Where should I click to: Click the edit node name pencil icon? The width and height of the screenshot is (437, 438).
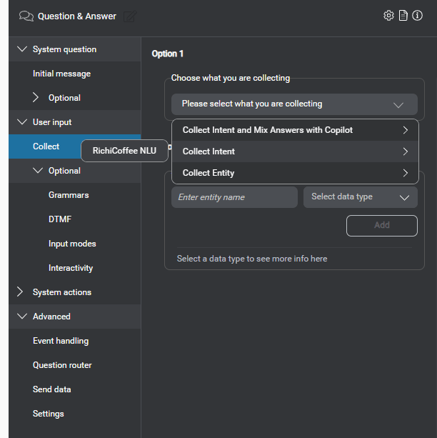tap(130, 16)
